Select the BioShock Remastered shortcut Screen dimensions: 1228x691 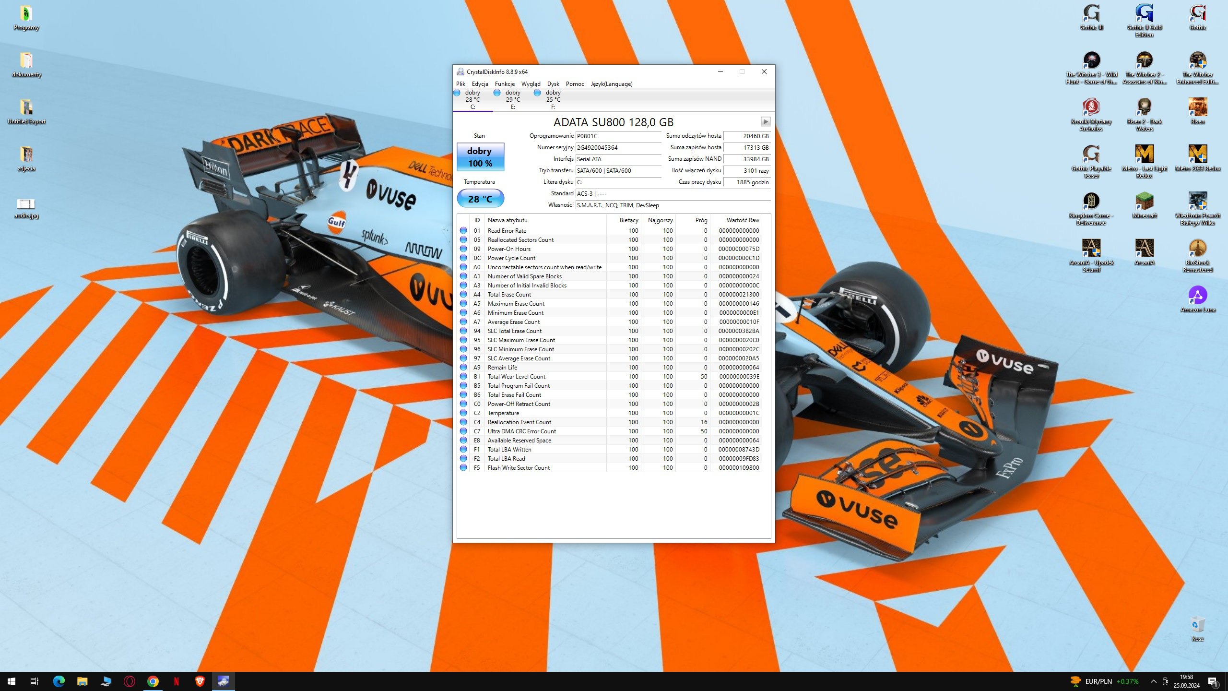pos(1198,256)
